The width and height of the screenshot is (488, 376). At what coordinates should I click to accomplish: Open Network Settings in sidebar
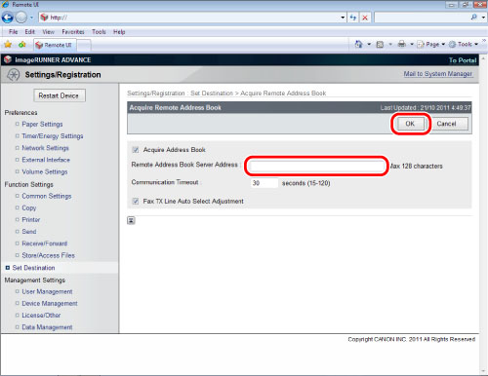(45, 148)
